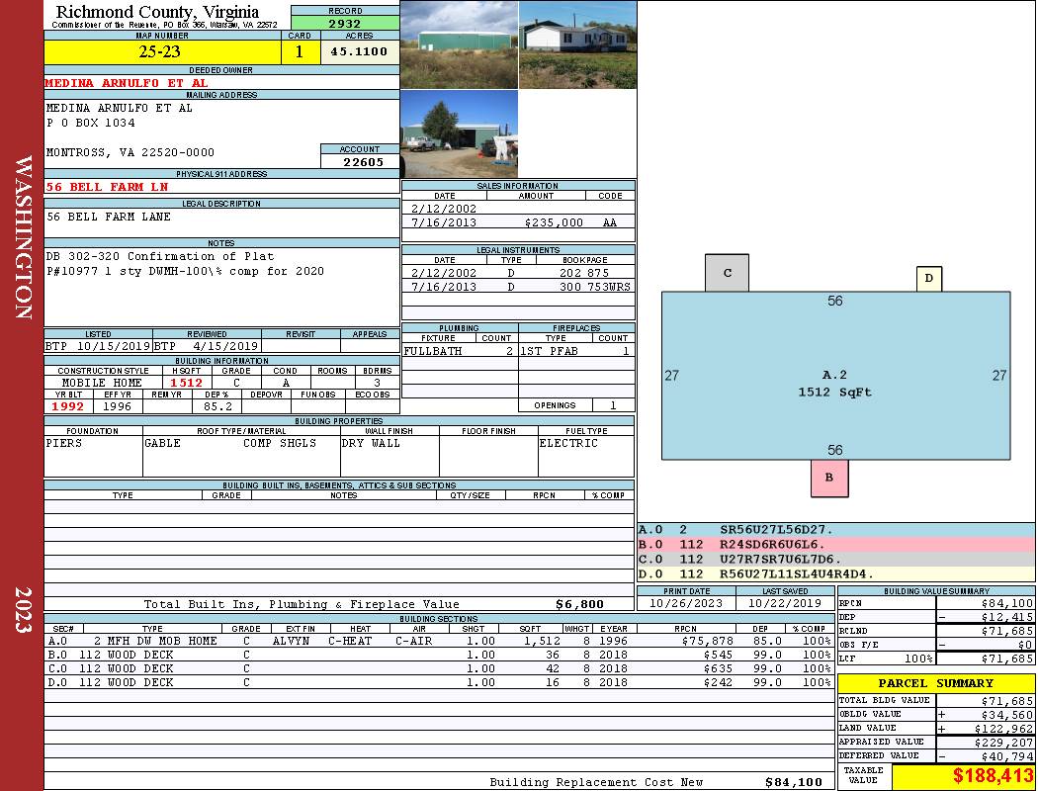Click the WASHINGTON label on red sidebar

(x=23, y=237)
